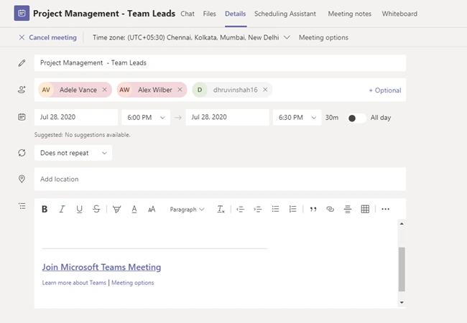This screenshot has width=467, height=323.
Task: Click the description scrollbar thumb
Action: (x=402, y=269)
